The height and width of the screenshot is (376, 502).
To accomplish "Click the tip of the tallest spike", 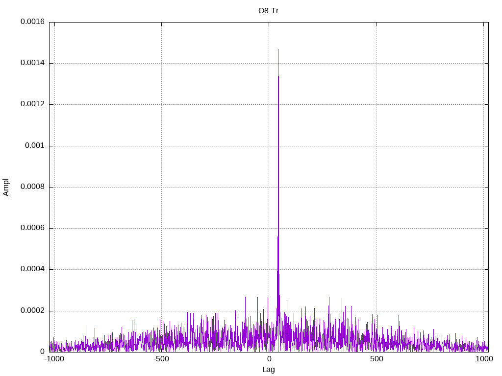I will [278, 49].
